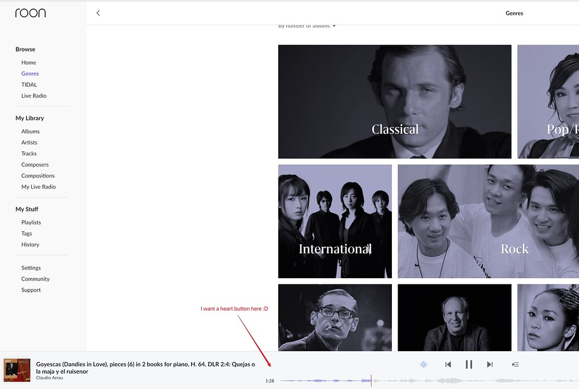
Task: Switch to the Genres browse section
Action: (29, 73)
